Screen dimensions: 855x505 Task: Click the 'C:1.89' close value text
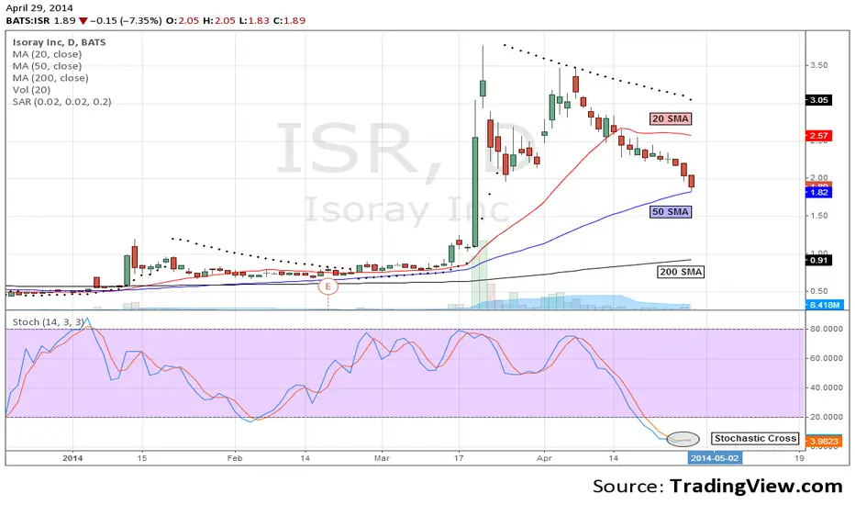289,21
